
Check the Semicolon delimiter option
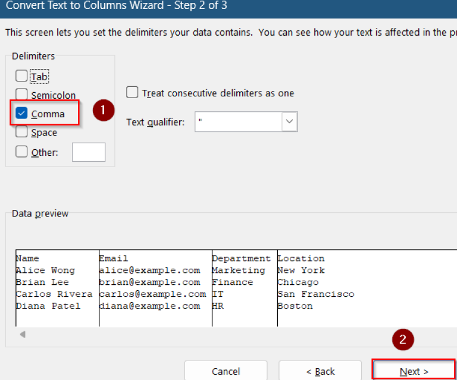tap(21, 95)
